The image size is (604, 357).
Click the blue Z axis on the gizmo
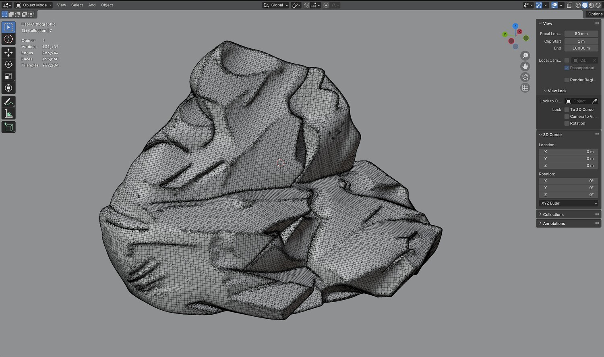click(x=515, y=26)
